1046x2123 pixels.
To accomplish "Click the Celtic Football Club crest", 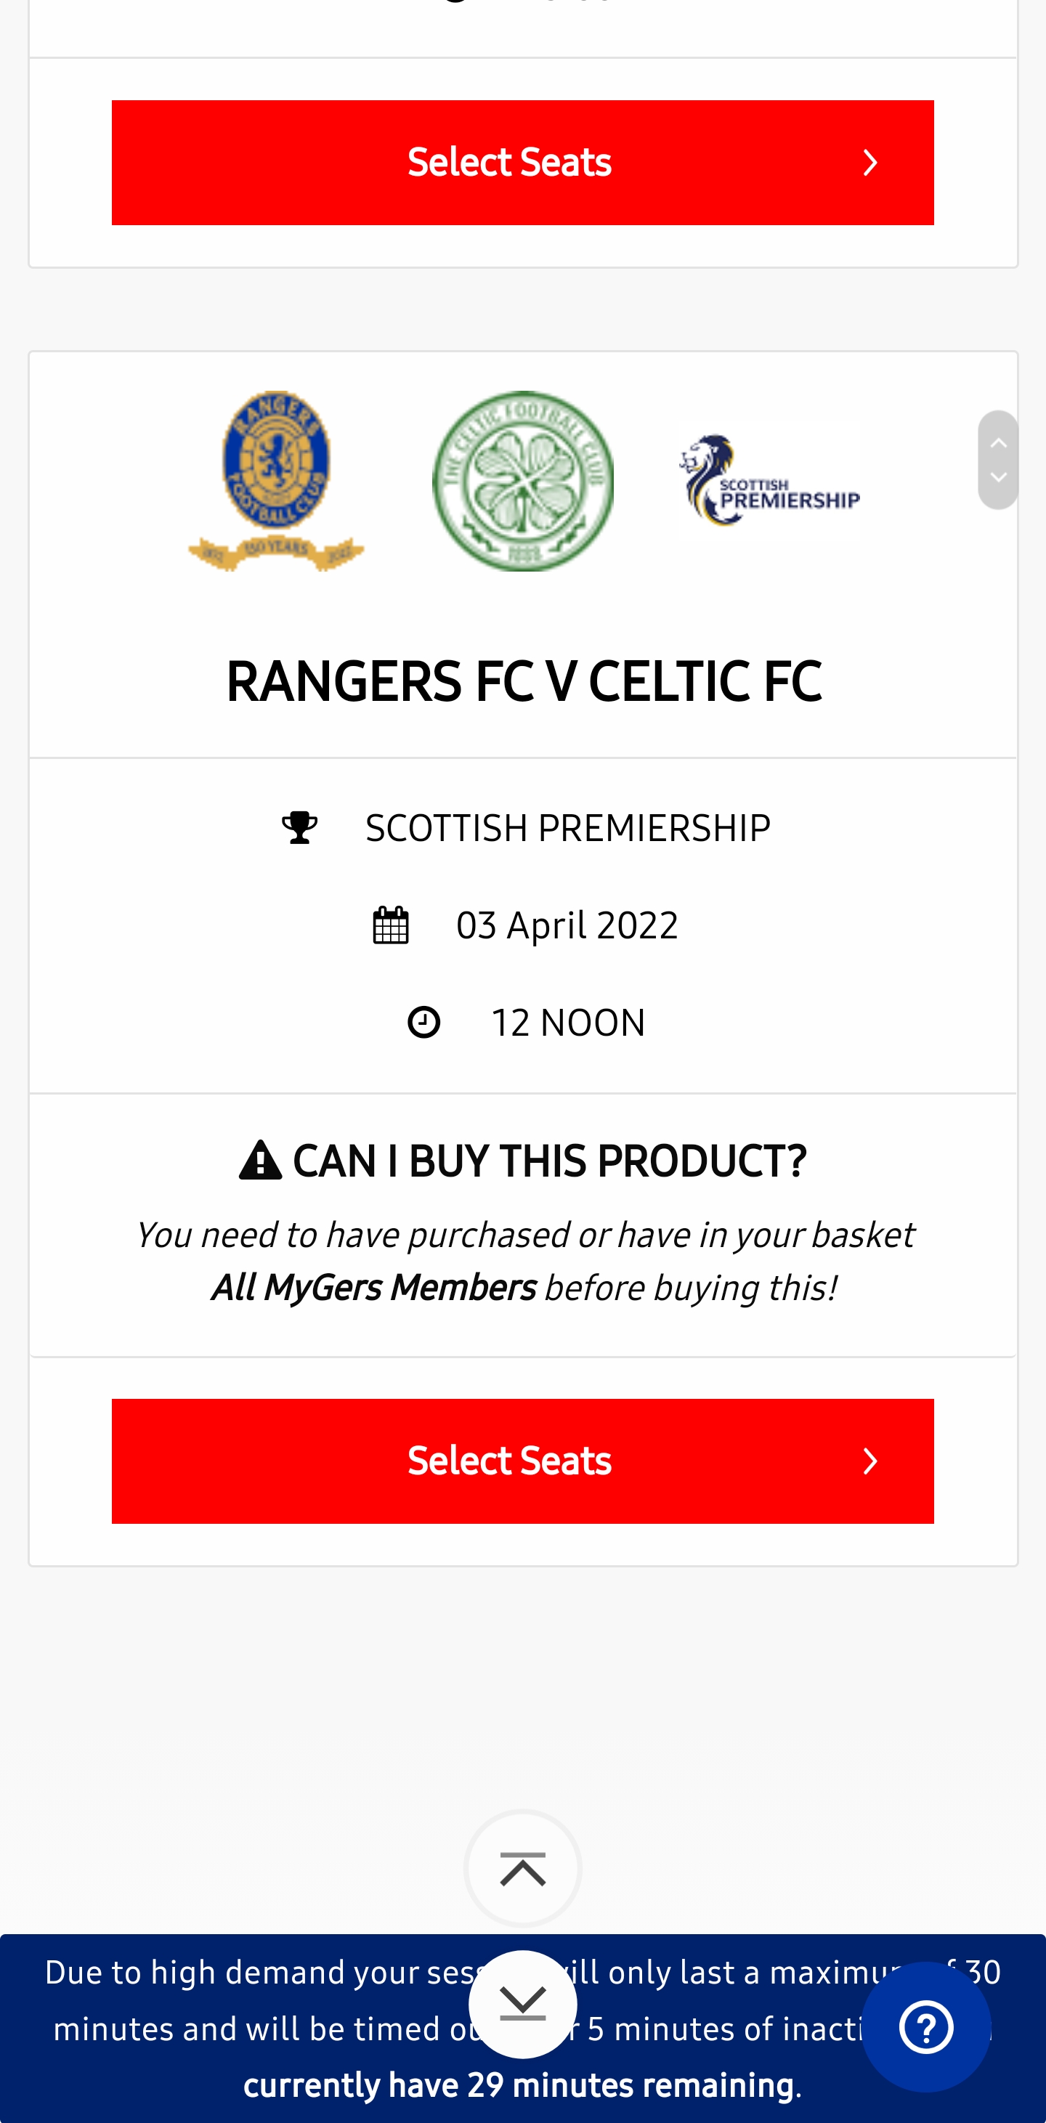I will click(x=522, y=481).
